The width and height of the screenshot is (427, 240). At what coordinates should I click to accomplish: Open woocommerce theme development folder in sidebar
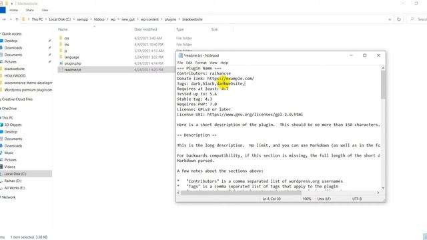(x=28, y=83)
